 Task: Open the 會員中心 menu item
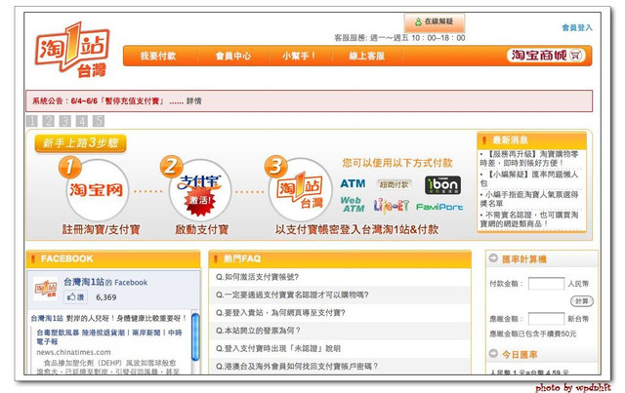click(233, 56)
